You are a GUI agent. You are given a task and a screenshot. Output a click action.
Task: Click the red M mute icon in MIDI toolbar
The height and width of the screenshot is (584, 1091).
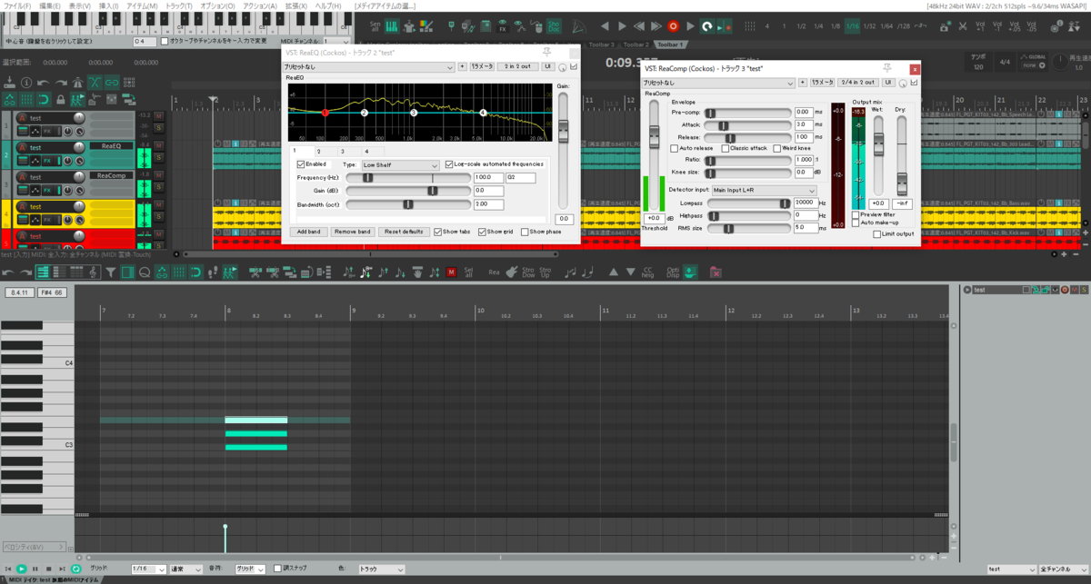pyautogui.click(x=452, y=272)
